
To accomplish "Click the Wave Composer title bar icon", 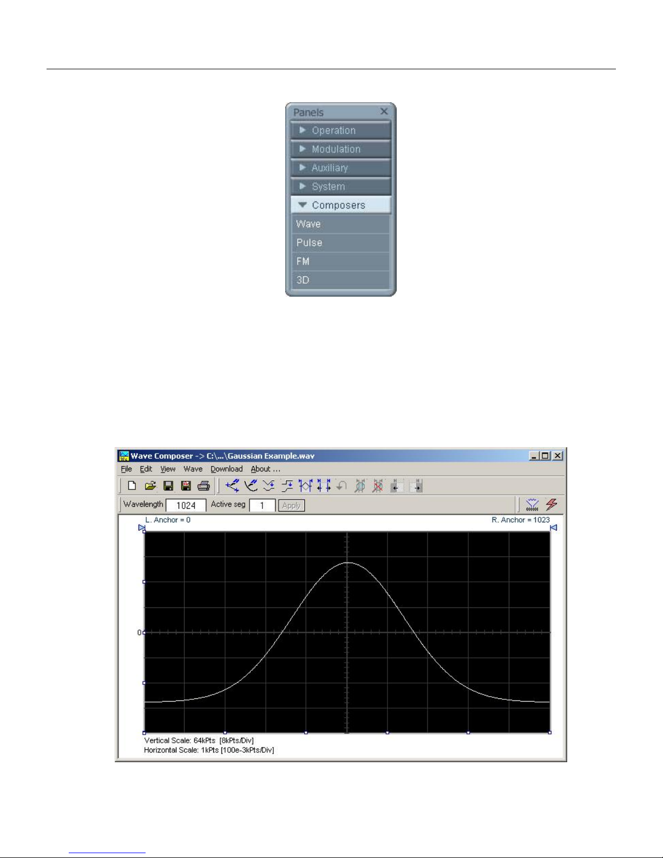I will [124, 456].
